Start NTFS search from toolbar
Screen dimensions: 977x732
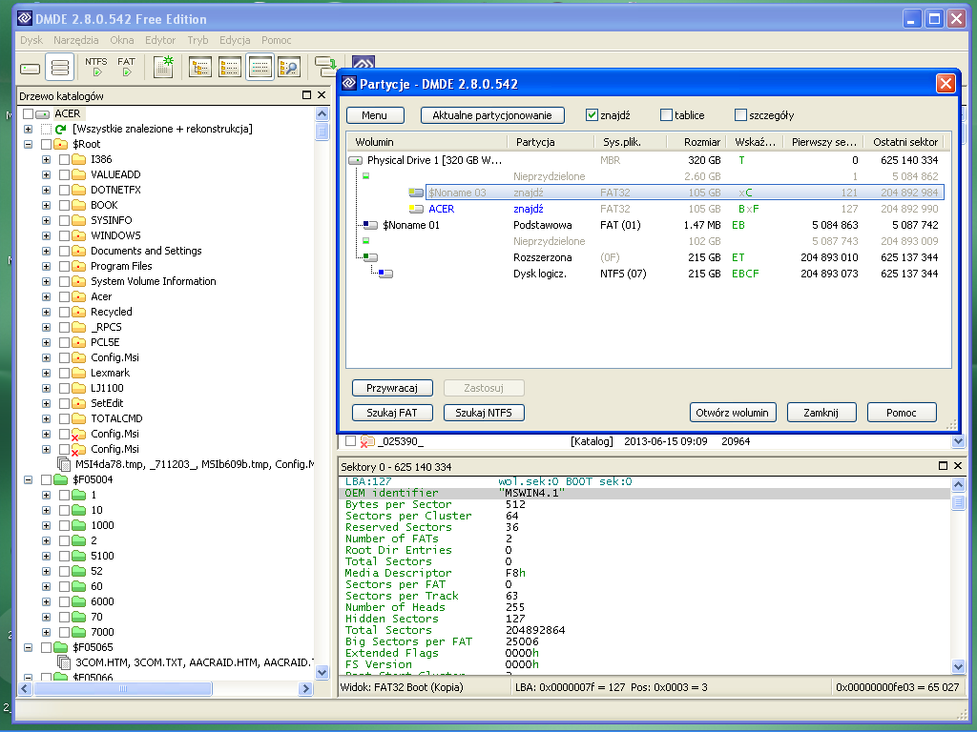coord(96,68)
